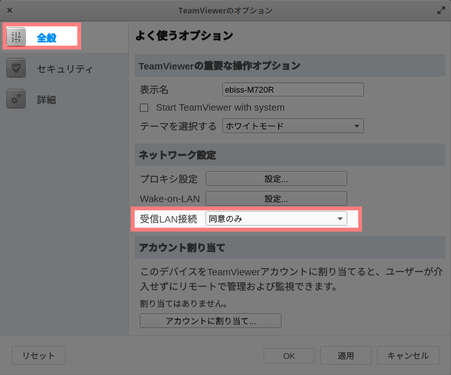Click the expand window icon in title bar
The height and width of the screenshot is (375, 451).
[441, 11]
